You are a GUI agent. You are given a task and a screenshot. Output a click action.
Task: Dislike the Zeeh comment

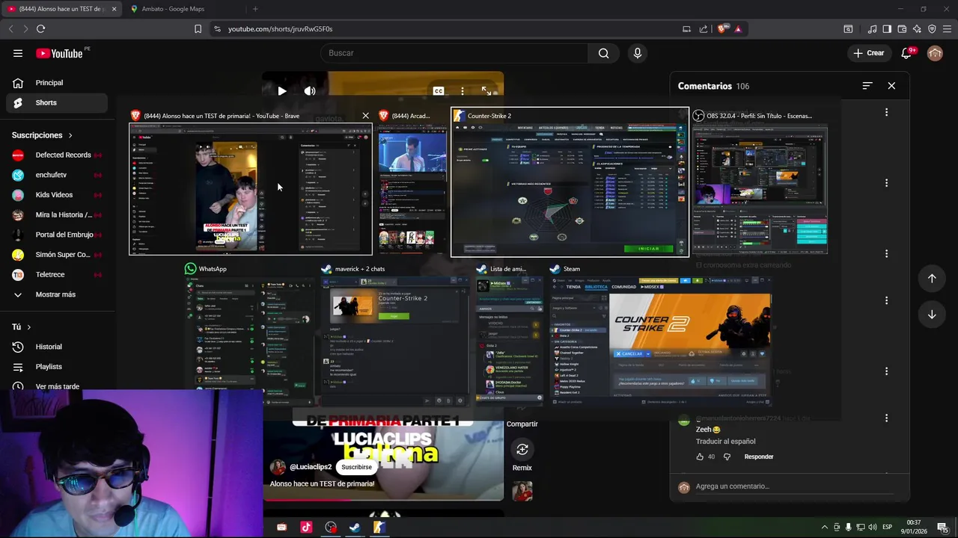[x=727, y=457]
